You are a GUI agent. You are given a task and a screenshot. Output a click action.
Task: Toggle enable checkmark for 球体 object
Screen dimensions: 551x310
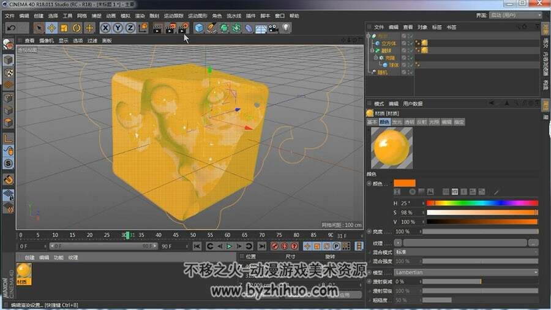coord(410,65)
